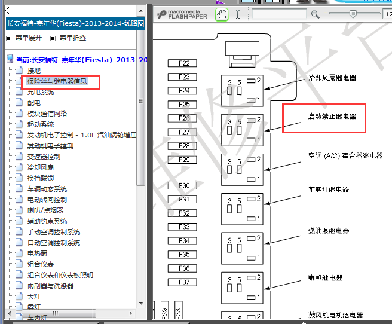Open 起动系统 tree item
Image resolution: width=392 pixels, height=324 pixels.
41,124
